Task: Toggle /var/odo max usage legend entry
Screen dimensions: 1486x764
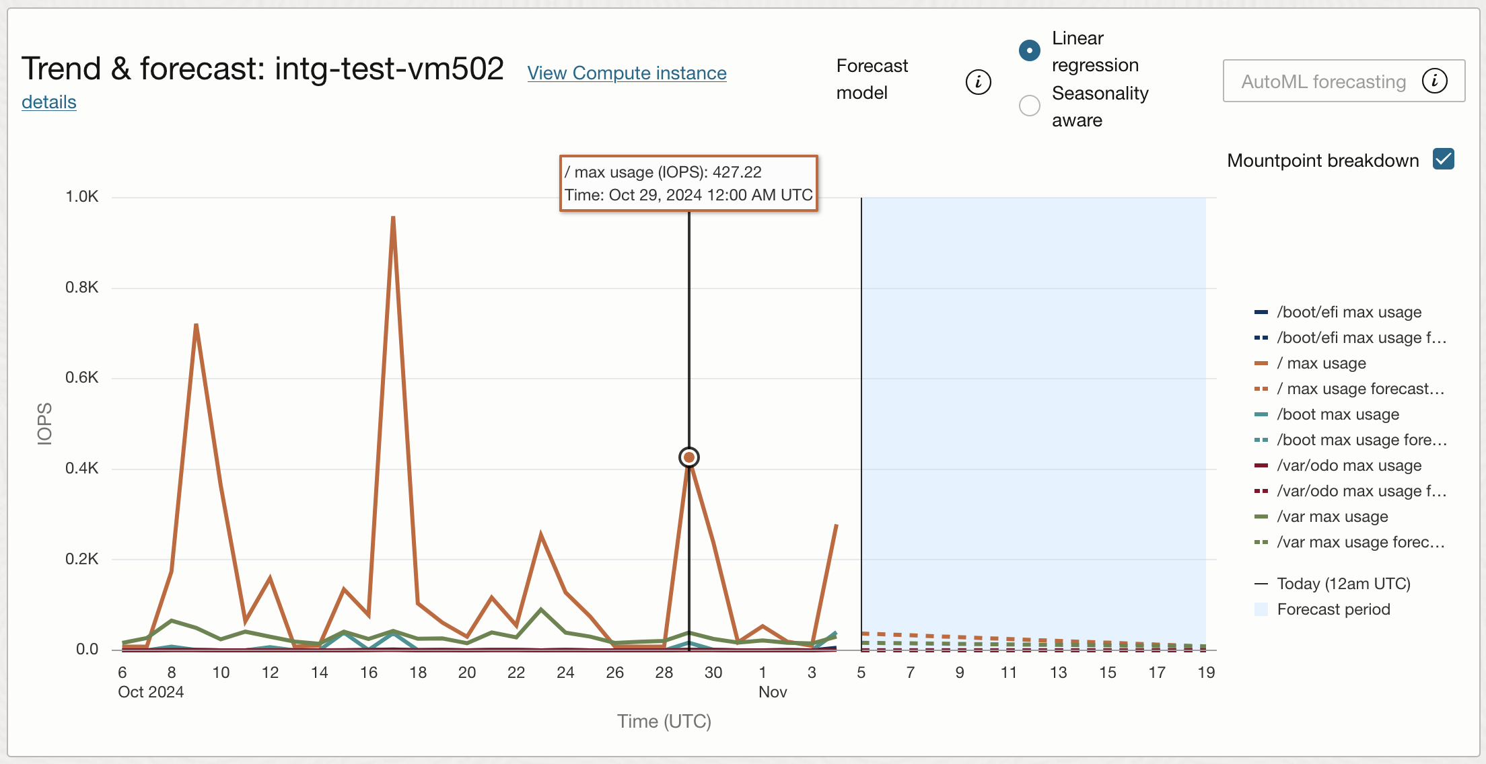Action: click(1349, 465)
